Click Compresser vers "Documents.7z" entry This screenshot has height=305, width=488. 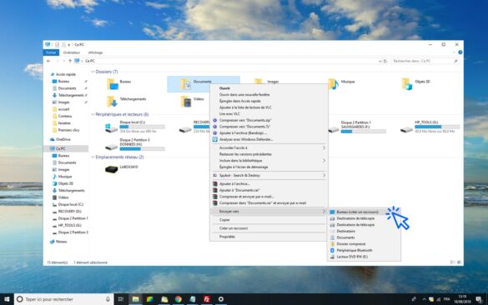(244, 127)
